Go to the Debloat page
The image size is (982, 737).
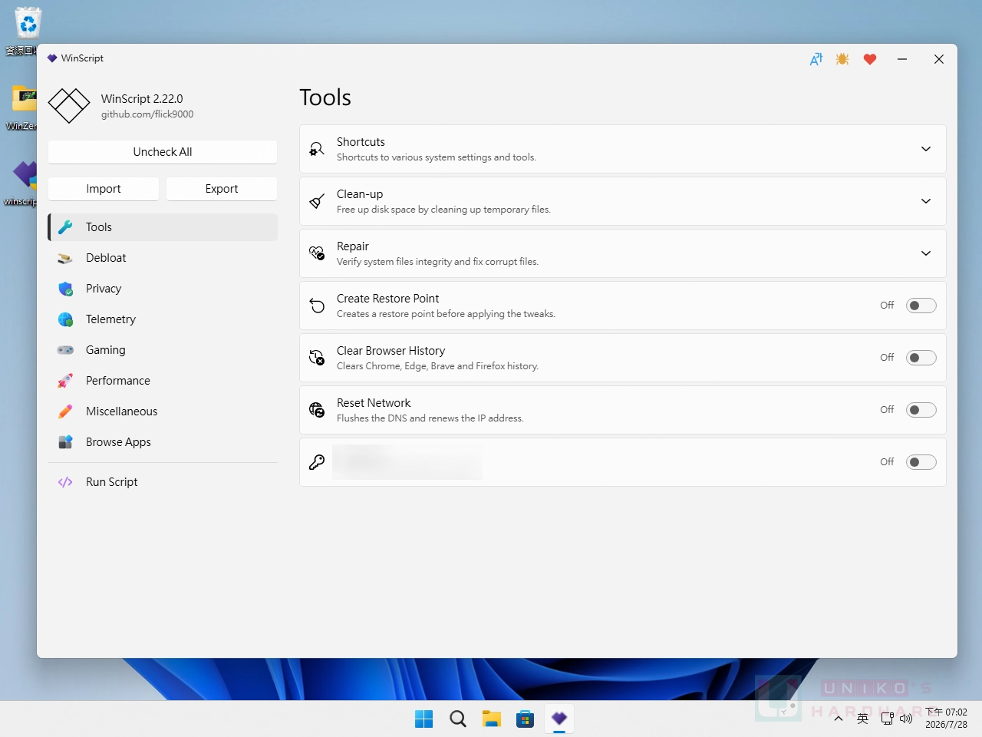pos(163,258)
